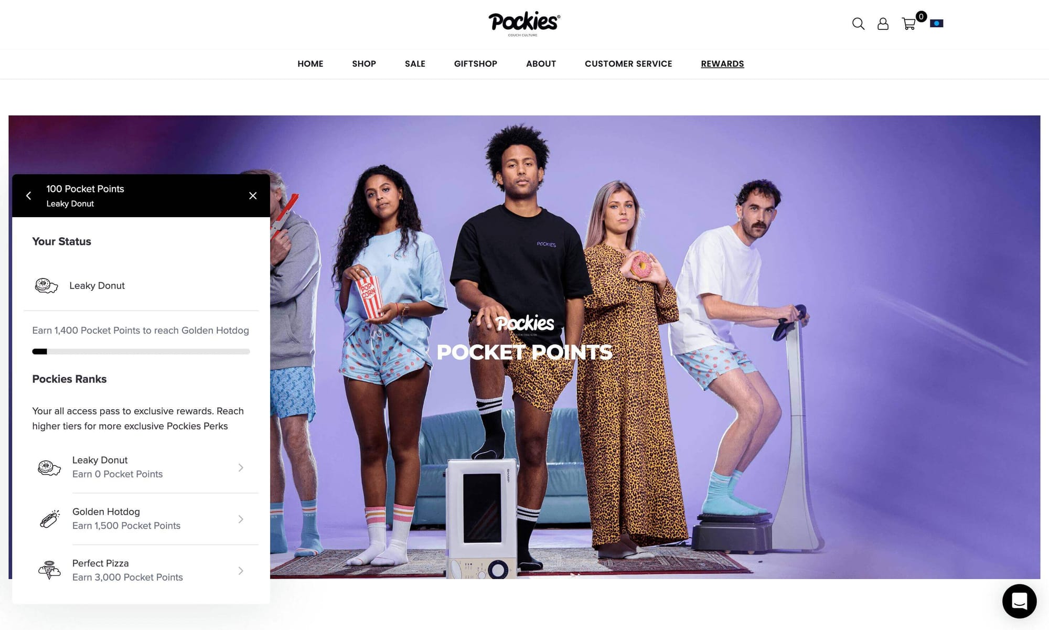Screen dimensions: 1049x630
Task: Click the SALE navigation link
Action: [x=415, y=63]
